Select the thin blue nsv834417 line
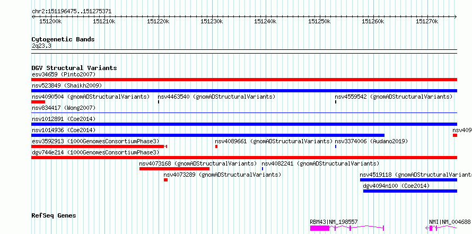The image size is (472, 234). tap(244, 113)
